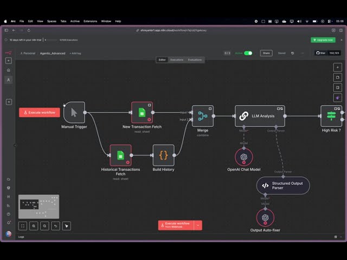This screenshot has width=347, height=260.
Task: Open the workflow more options ellipsis menu
Action: click(303, 53)
